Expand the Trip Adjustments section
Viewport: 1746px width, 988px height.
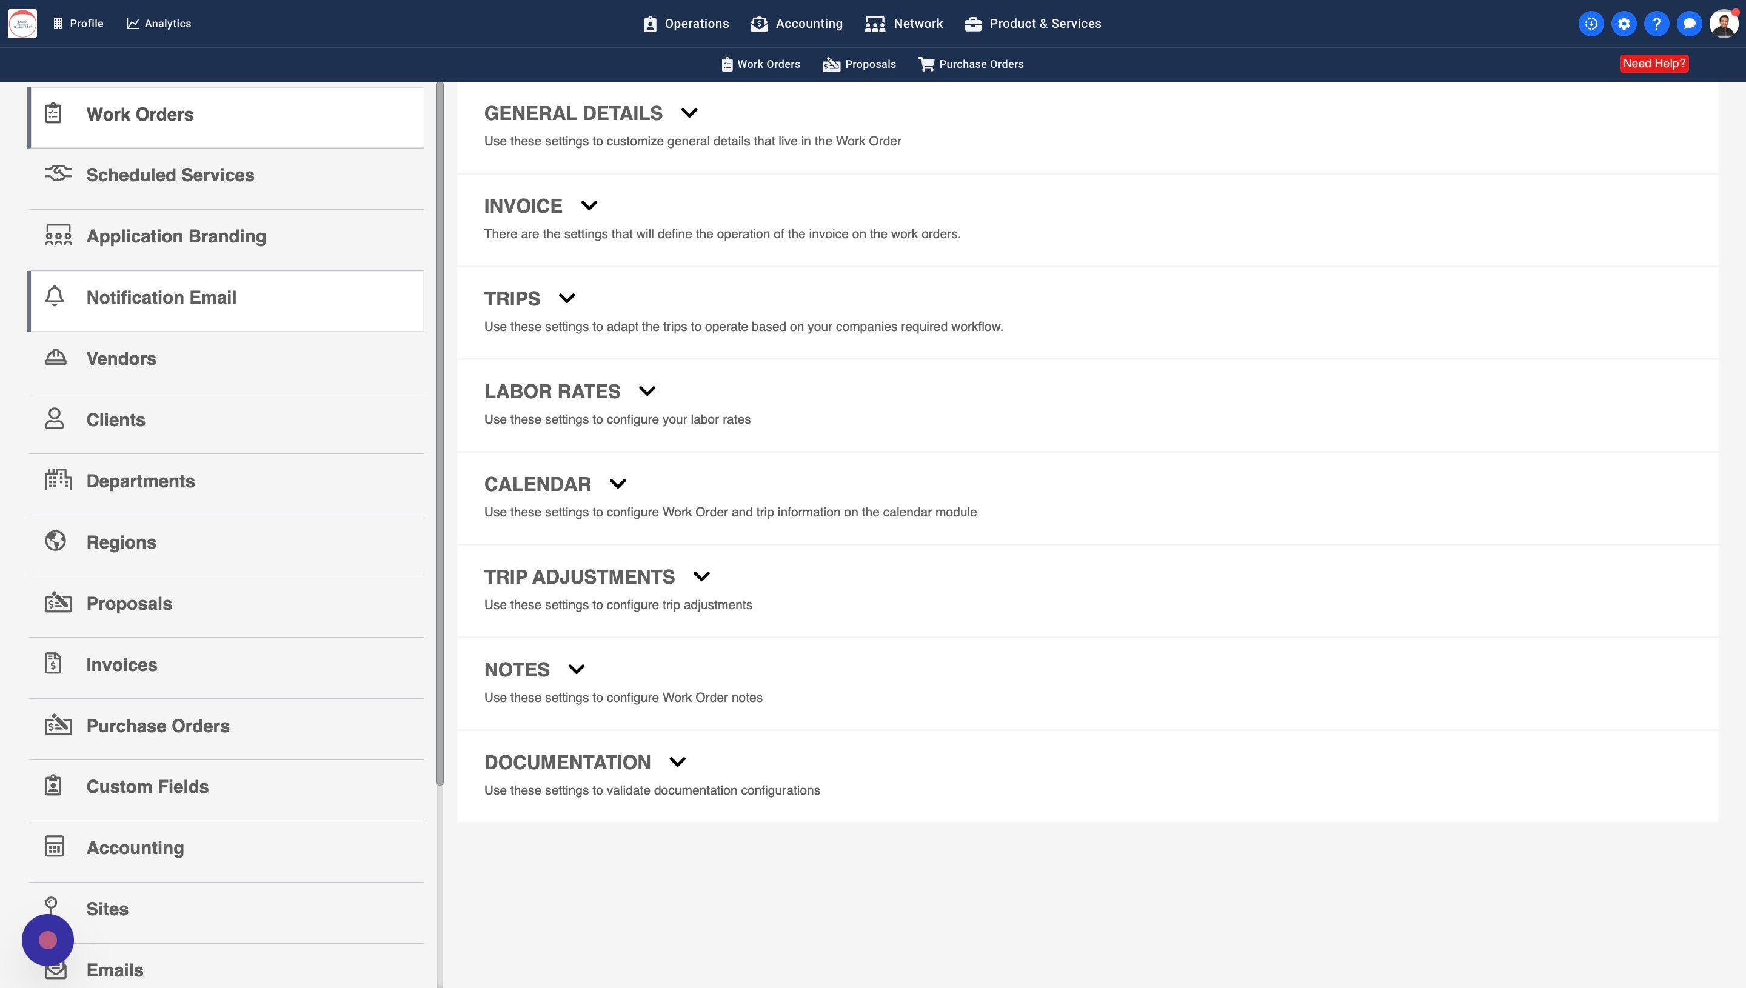701,576
